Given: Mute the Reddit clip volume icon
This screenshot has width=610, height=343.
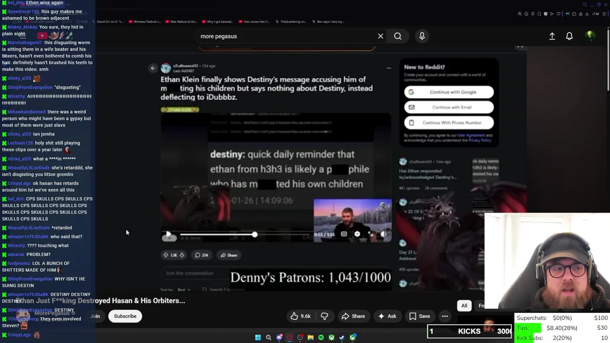Looking at the screenshot, I should pos(384,234).
